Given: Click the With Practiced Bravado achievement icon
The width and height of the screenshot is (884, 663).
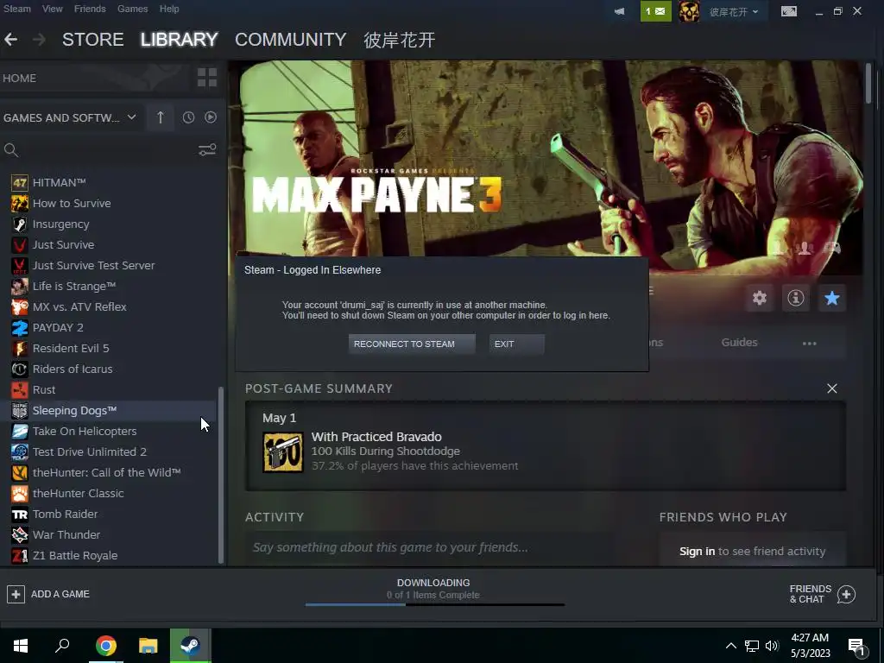Looking at the screenshot, I should [x=283, y=451].
